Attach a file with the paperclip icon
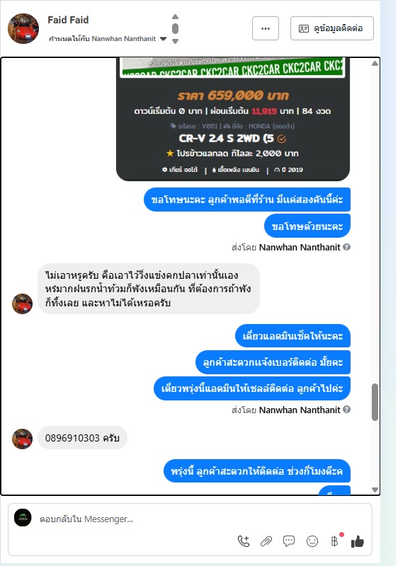 pos(266,541)
